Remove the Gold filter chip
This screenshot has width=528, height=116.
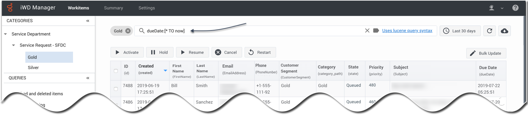(128, 31)
